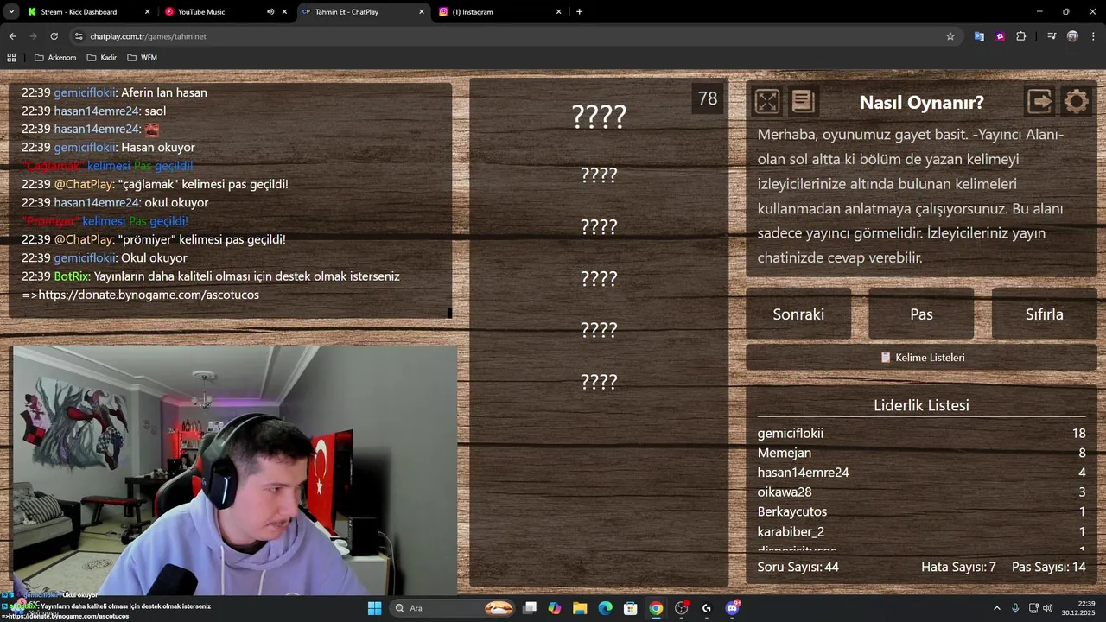Click the Sıfırla button
1106x622 pixels.
(x=1044, y=314)
